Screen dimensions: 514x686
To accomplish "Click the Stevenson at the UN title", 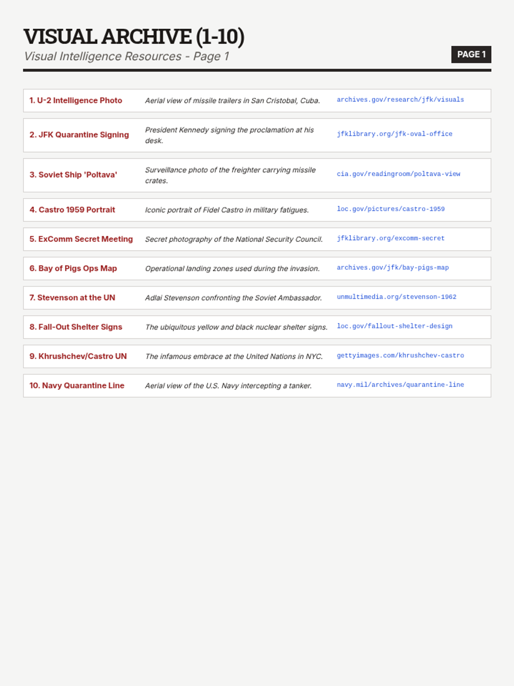I will (x=72, y=298).
